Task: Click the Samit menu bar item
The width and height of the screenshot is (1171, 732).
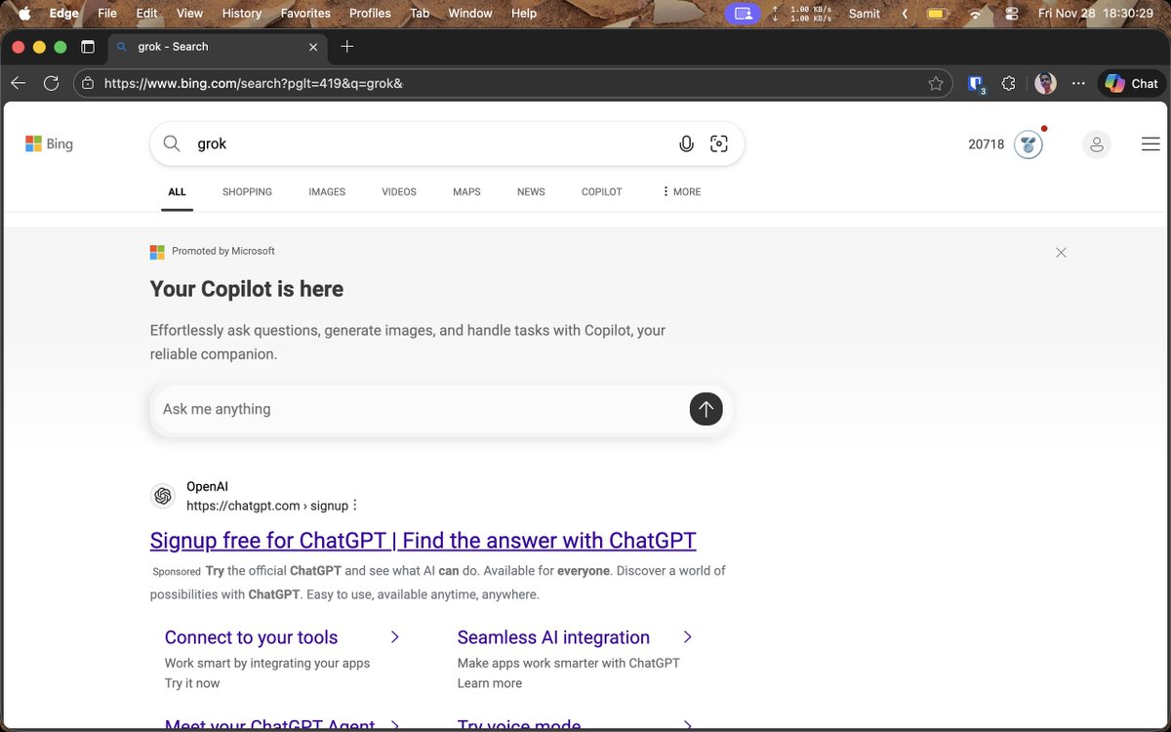Action: pos(865,14)
